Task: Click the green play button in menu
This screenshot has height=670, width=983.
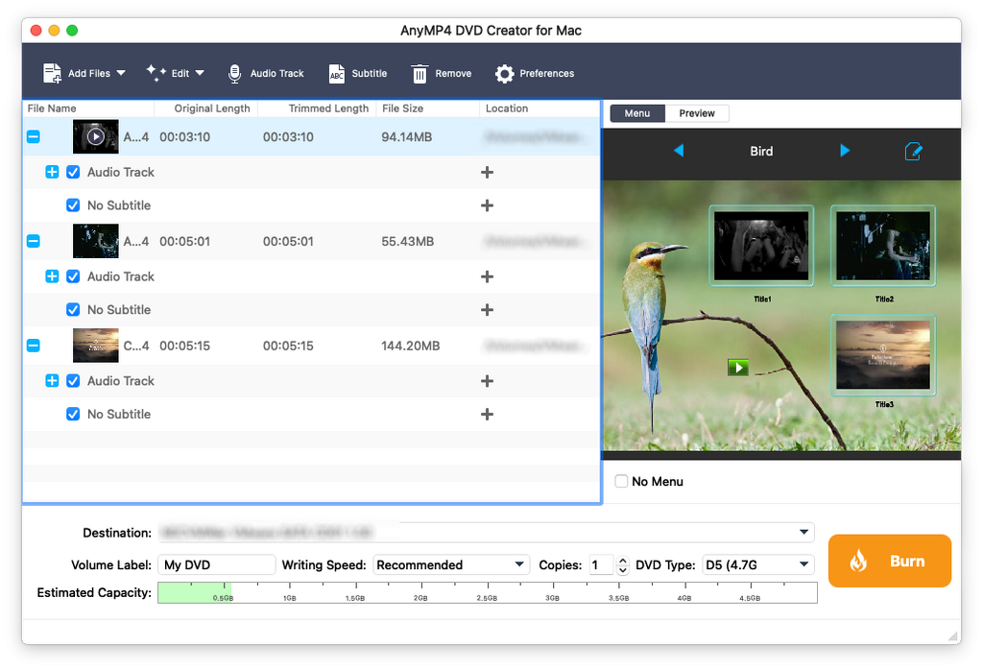Action: [x=738, y=368]
